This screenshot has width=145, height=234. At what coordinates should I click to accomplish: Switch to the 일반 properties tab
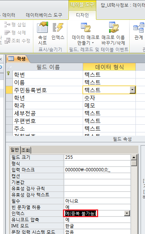pos(15,150)
